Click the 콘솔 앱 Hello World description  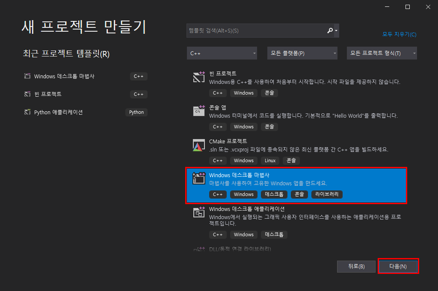point(303,116)
